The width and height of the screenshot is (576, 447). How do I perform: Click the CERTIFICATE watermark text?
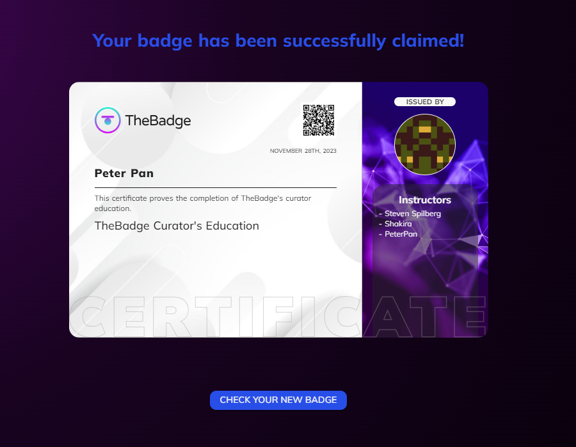coord(278,317)
